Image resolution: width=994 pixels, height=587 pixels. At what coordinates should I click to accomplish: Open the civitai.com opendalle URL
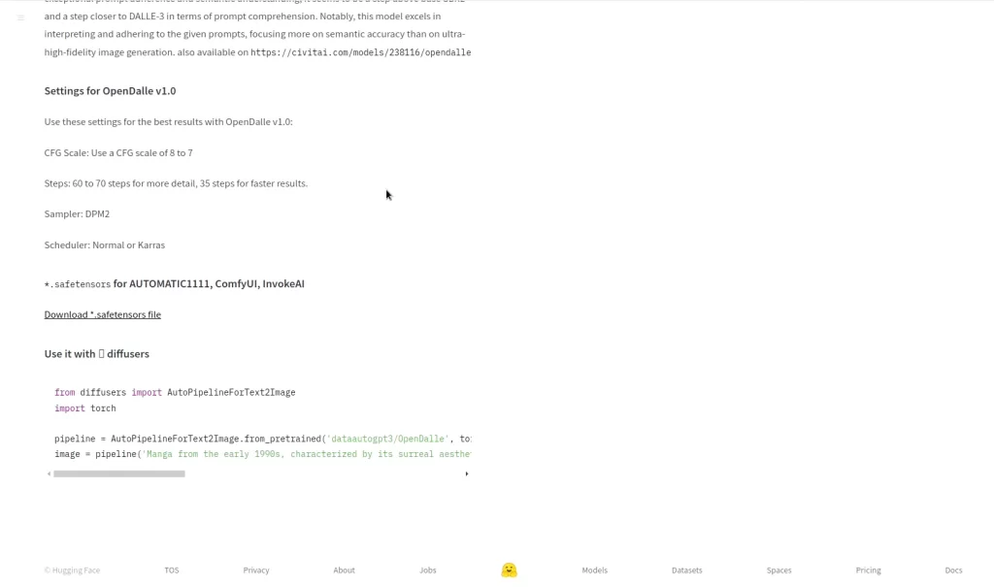click(360, 52)
